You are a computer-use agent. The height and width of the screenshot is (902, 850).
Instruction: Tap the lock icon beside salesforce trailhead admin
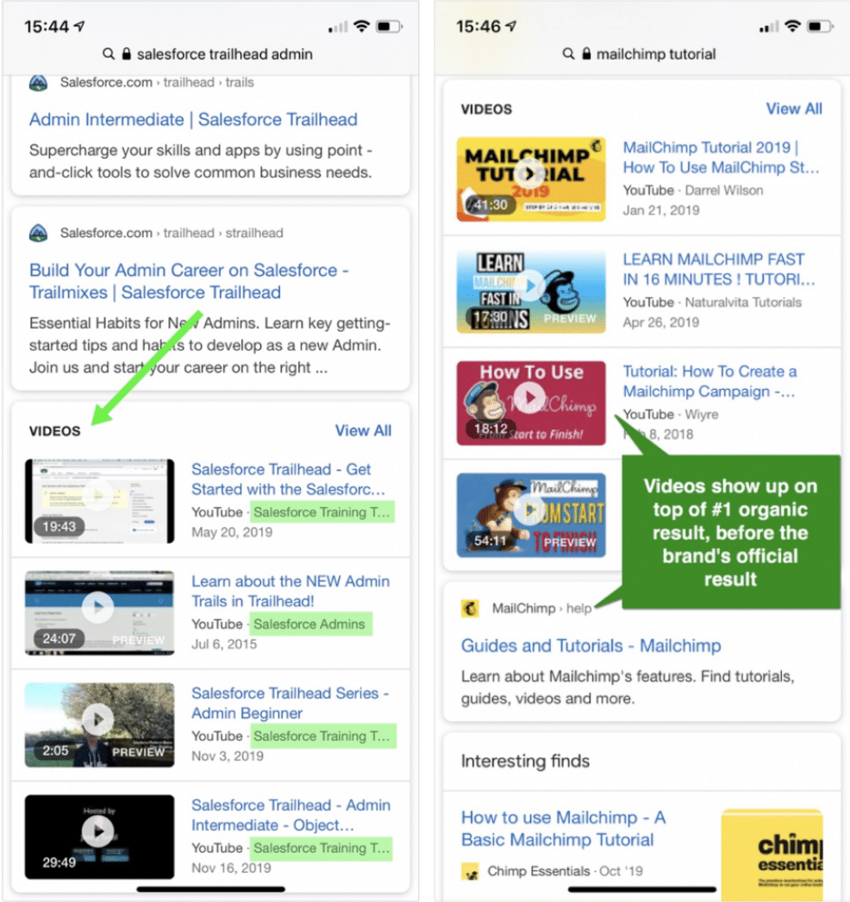tap(127, 53)
